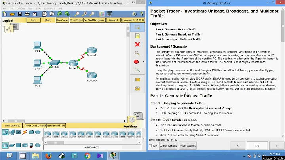Image resolution: width=285 pixels, height=160 pixels.
Task: Click the network information 'i' icon
Action: 134,14
